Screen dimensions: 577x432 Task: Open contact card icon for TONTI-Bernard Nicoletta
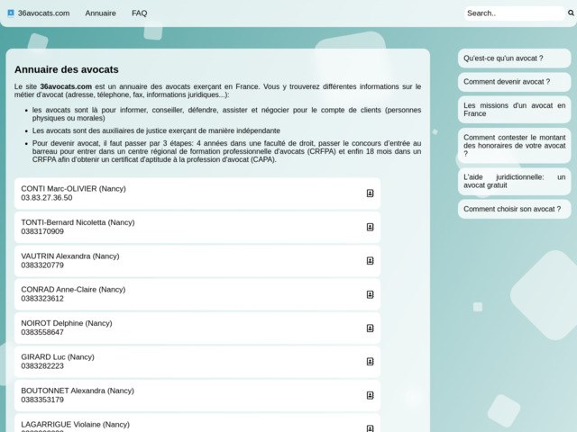click(371, 227)
